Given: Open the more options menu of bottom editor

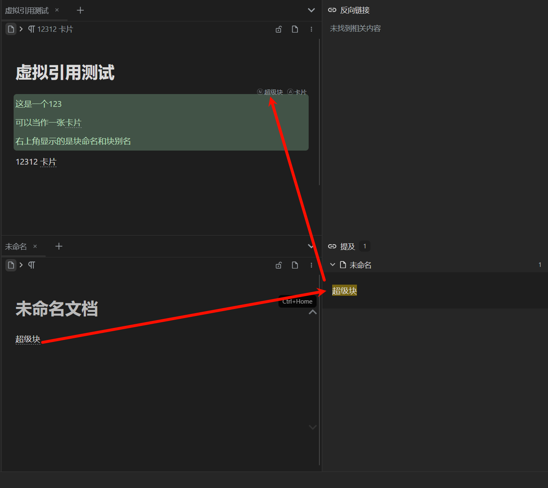Looking at the screenshot, I should click(x=311, y=265).
